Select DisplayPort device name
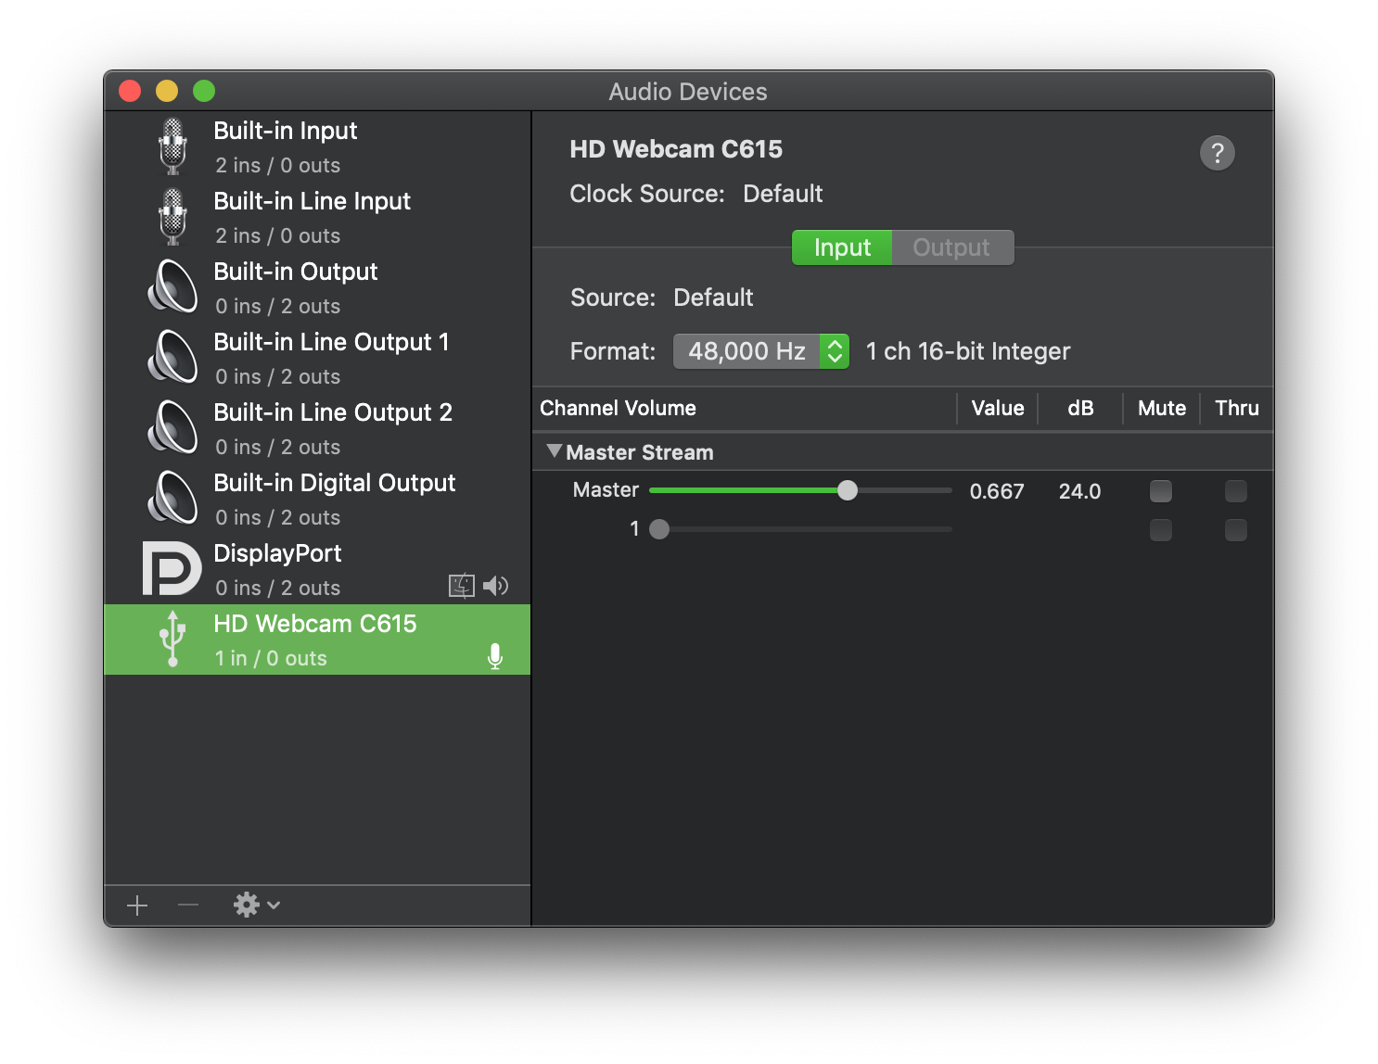1378x1064 pixels. (277, 553)
